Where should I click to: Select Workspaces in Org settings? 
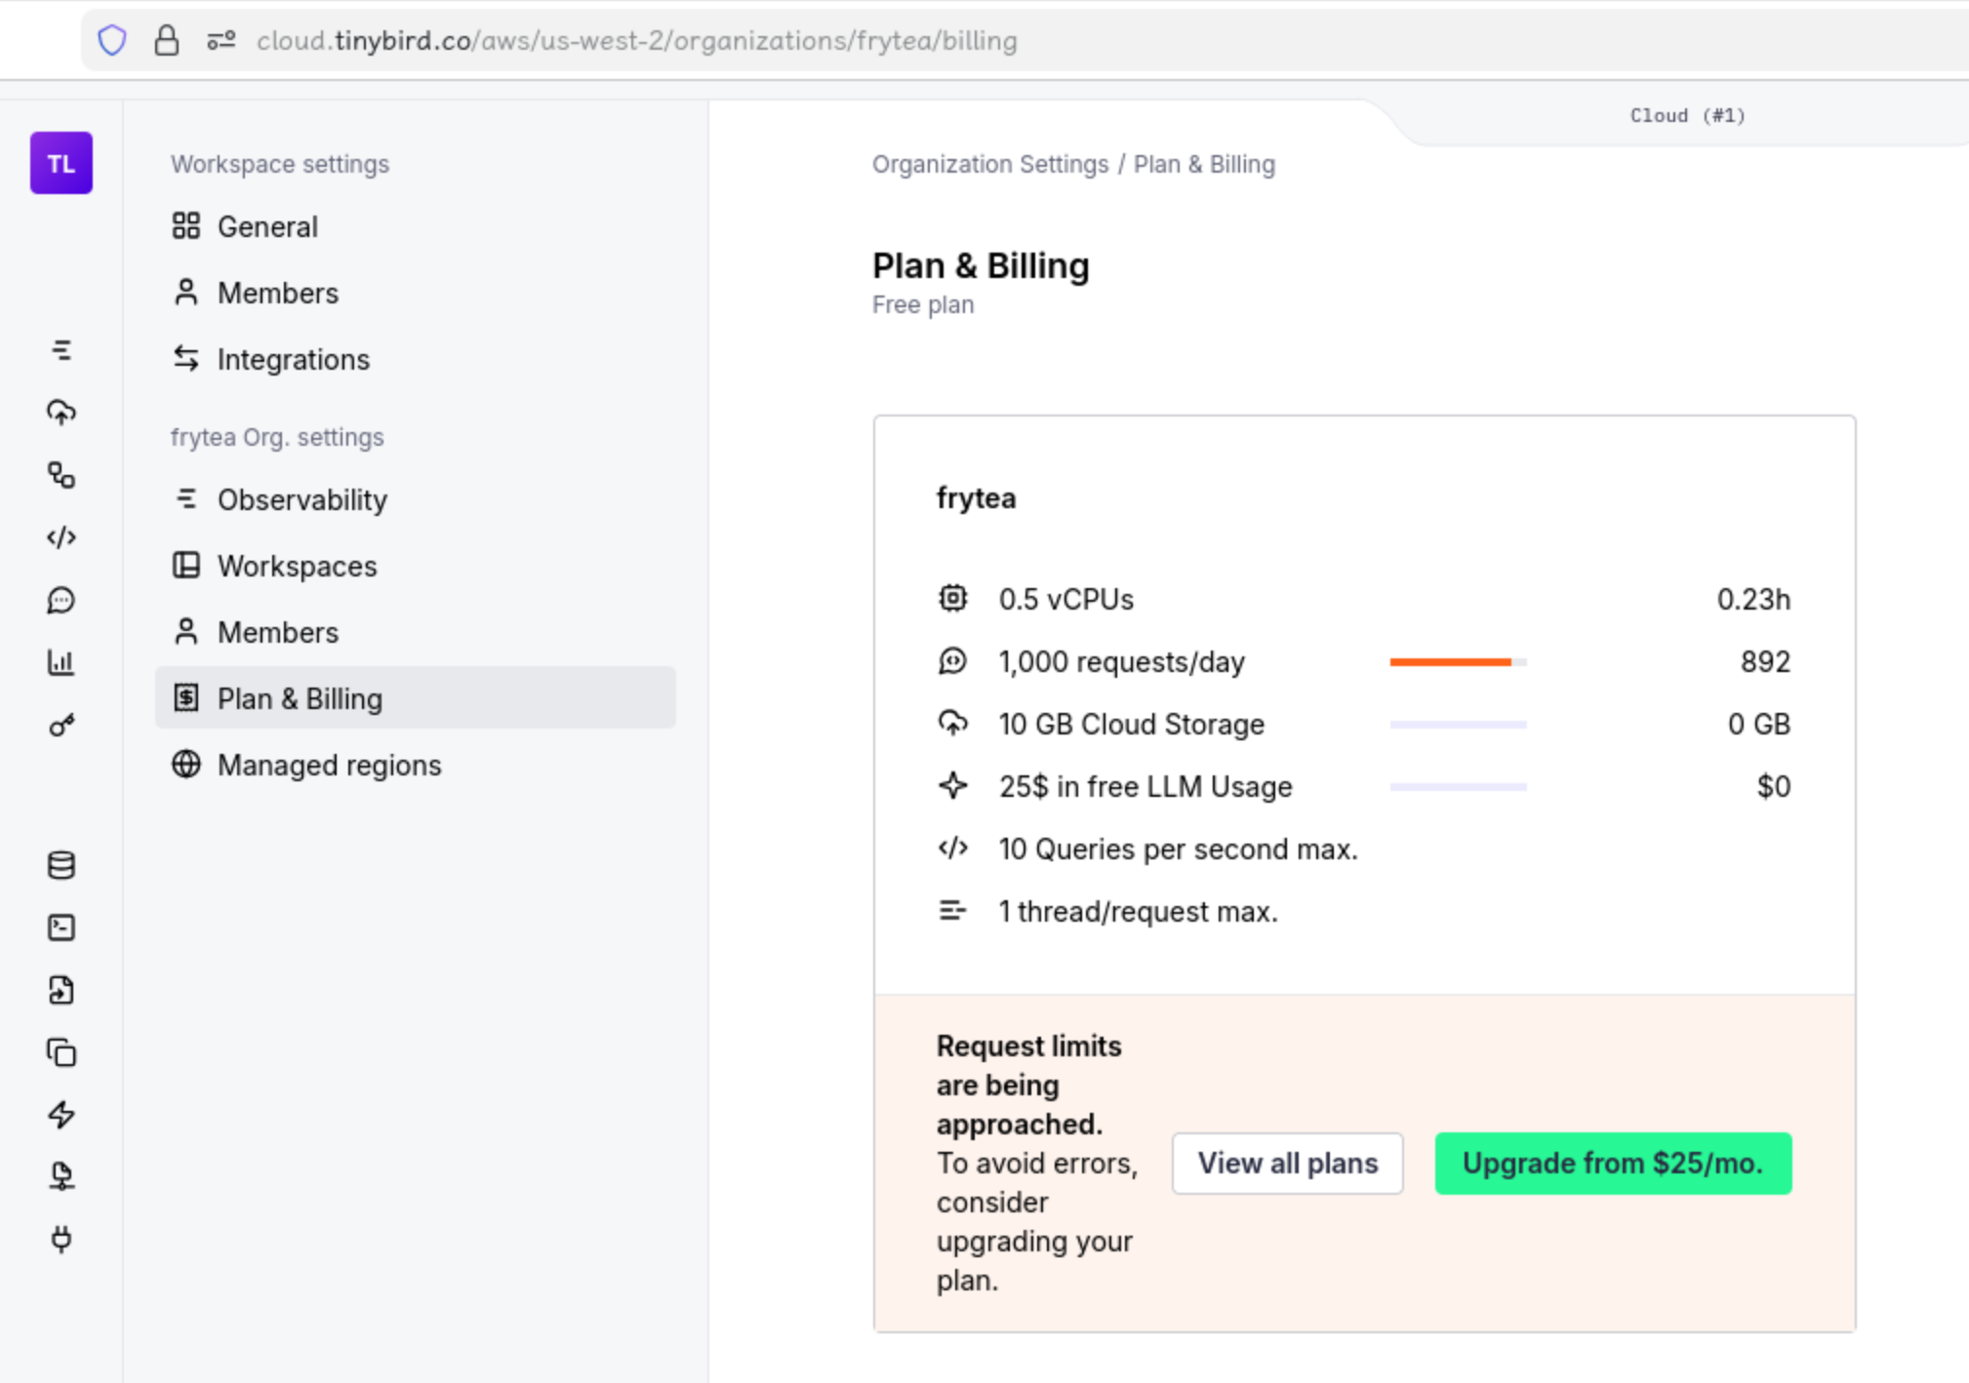click(296, 566)
